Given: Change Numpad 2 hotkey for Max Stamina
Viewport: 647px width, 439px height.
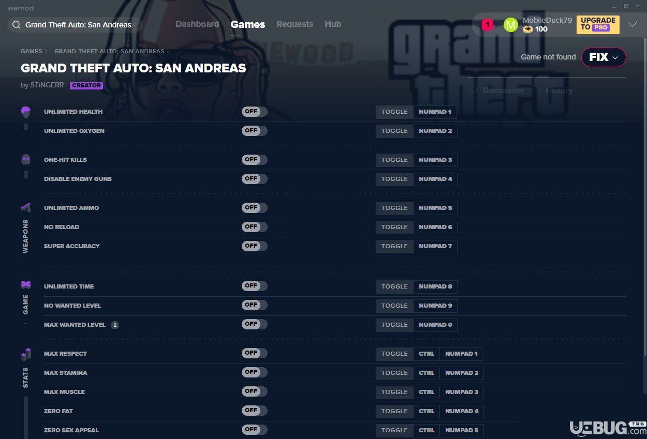Looking at the screenshot, I should pos(462,373).
